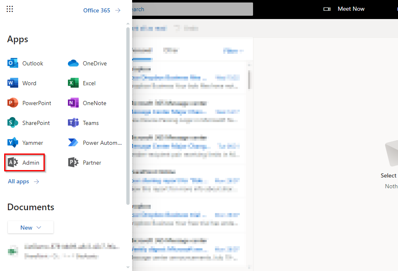
Task: Launch the Excel app icon
Action: click(73, 83)
